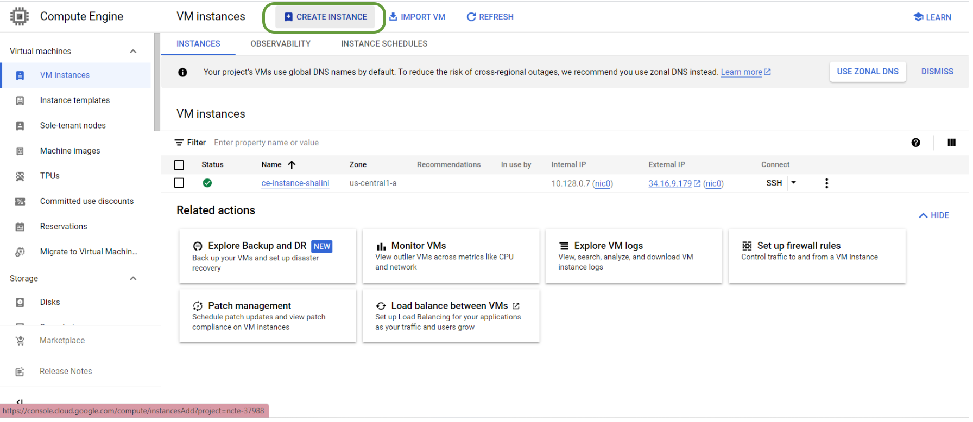Open the Learn panel

coord(932,17)
